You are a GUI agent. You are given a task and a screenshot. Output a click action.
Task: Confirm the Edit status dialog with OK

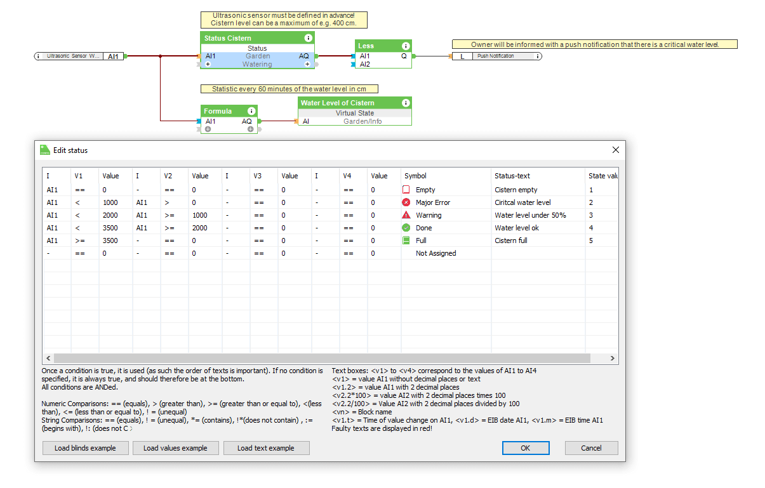(525, 448)
